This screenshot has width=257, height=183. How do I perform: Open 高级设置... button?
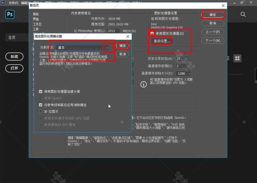pos(162,41)
